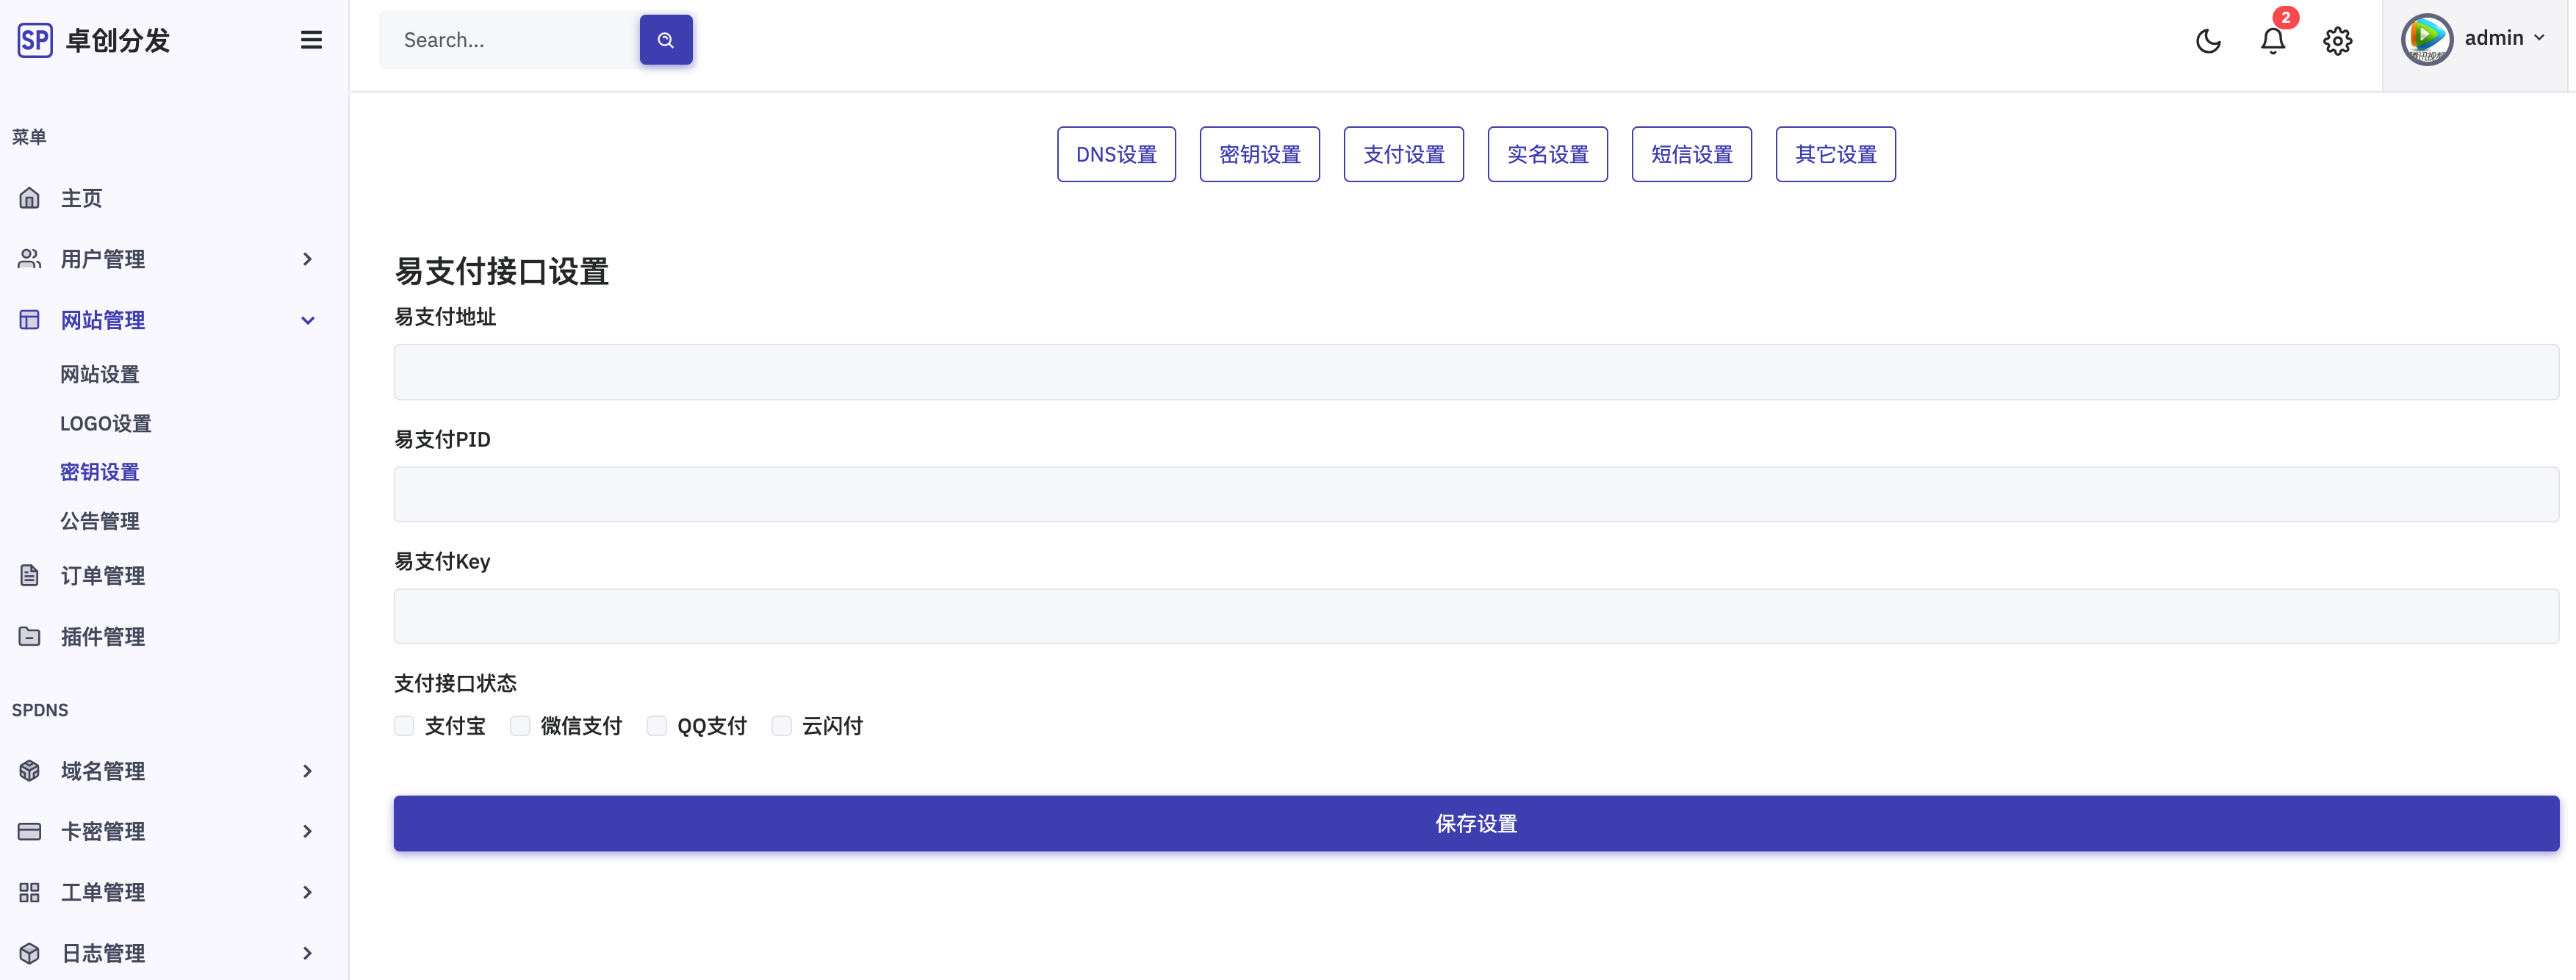Open notifications bell icon
This screenshot has height=980, width=2576.
[2273, 41]
